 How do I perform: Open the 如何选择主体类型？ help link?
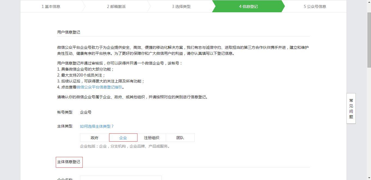coord(97,126)
